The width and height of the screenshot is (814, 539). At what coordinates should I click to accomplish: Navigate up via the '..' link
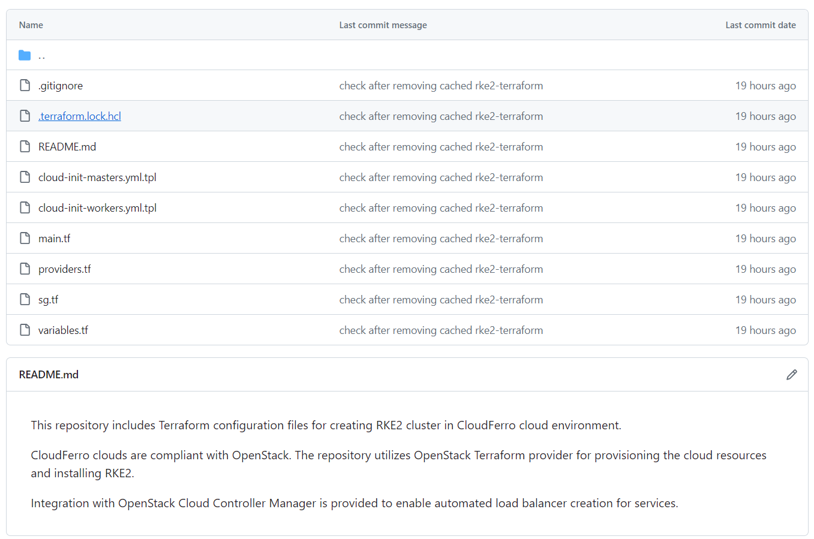tap(41, 56)
